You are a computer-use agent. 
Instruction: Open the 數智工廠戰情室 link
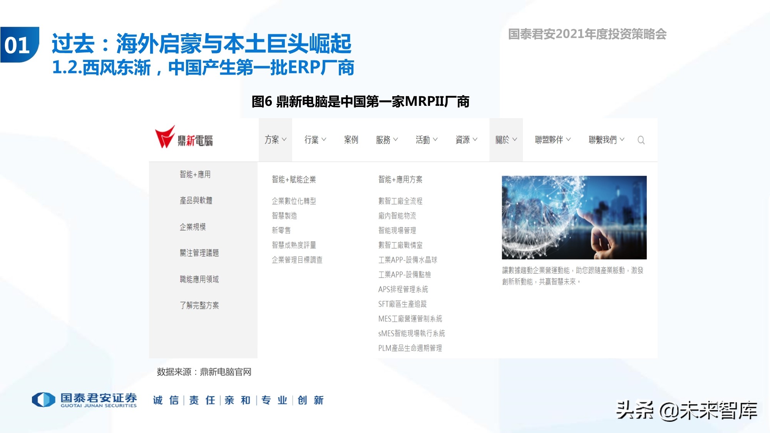pyautogui.click(x=400, y=245)
